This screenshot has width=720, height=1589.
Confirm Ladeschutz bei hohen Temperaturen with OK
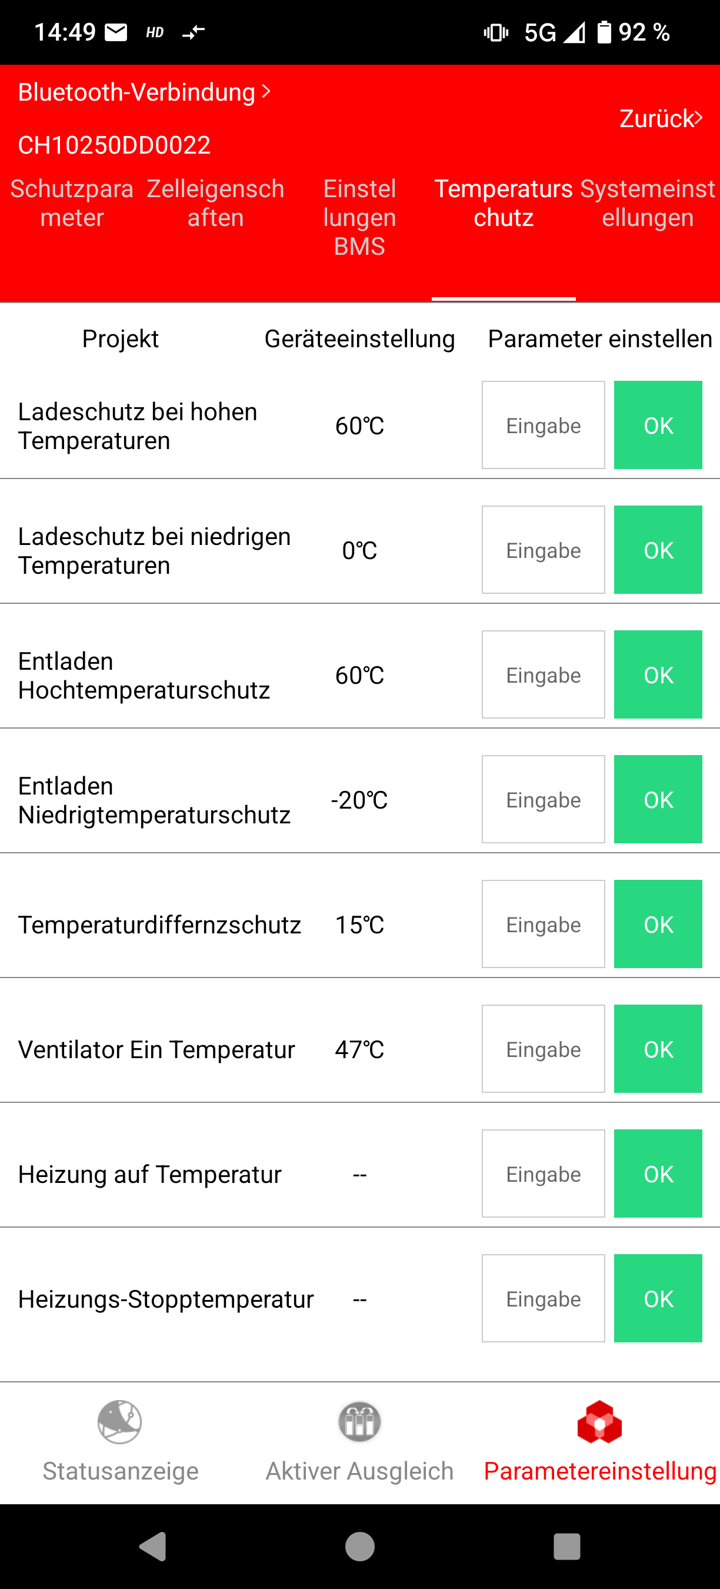[658, 425]
